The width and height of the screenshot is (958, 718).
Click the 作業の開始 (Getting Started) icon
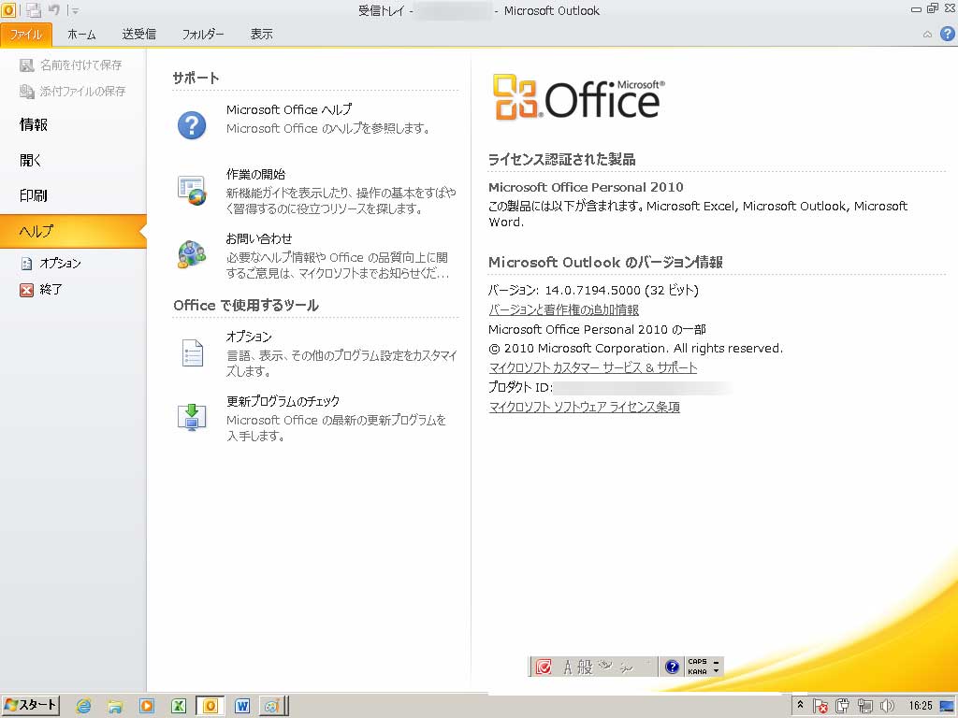(x=192, y=190)
